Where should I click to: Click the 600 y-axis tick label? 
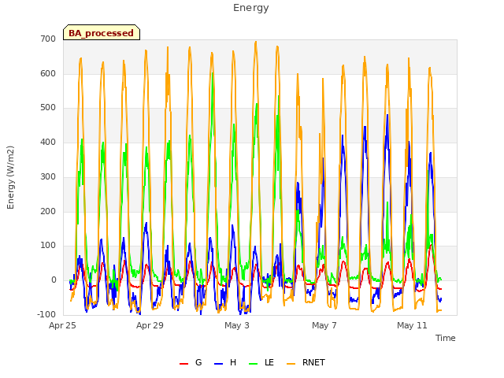click(48, 73)
